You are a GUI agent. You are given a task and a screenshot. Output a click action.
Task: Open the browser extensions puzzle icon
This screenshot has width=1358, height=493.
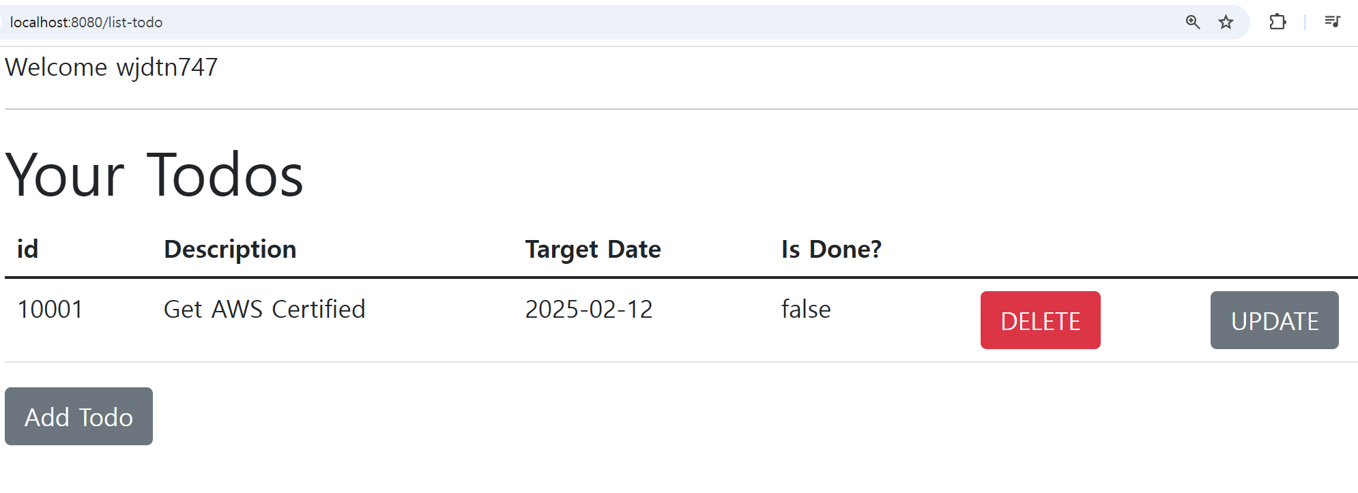coord(1277,22)
